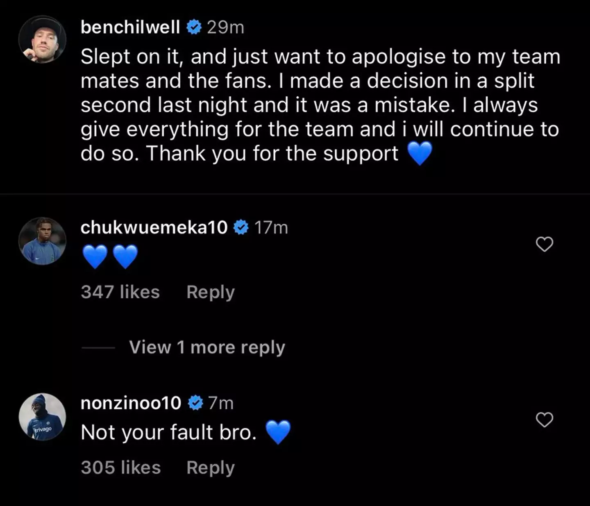Screen dimensions: 590x506
Task: Open nonzinoo10 username link
Action: point(131,403)
